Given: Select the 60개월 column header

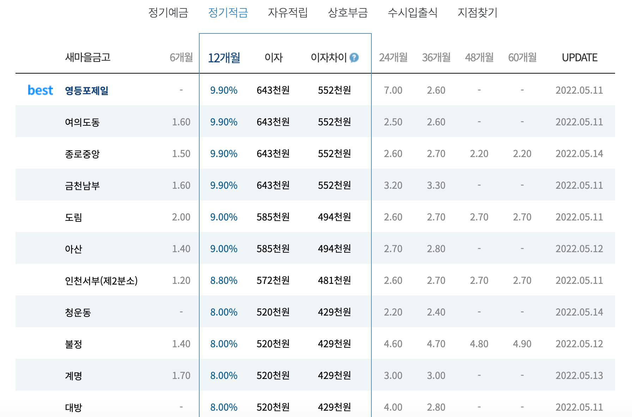Looking at the screenshot, I should 522,57.
